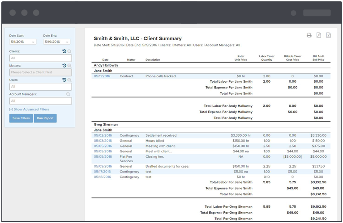Viewport: 343px width, 223px height.
Task: Open the 05/03/2016 Hours billed entry
Action: 103,141
